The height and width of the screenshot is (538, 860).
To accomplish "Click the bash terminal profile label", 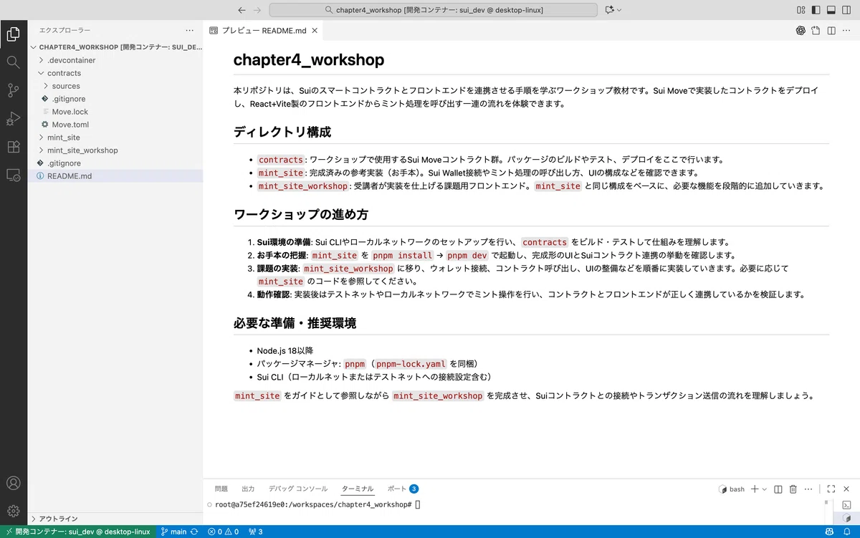I will click(732, 489).
